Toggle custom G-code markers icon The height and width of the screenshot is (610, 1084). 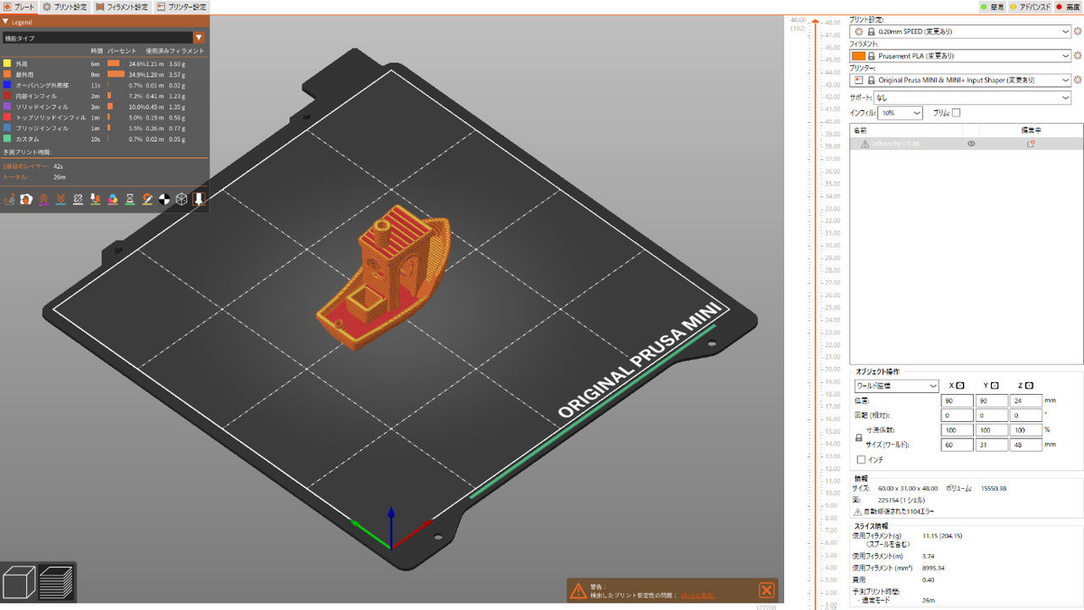point(147,199)
